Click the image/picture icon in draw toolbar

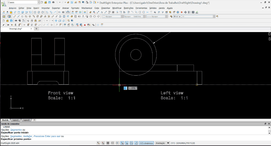(x=9, y=16)
